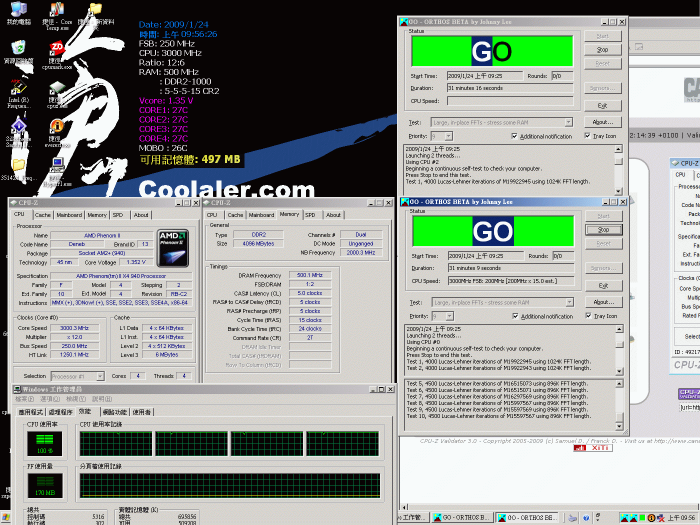
Task: Click the CPU usage 100 % meter in Task Manager
Action: (45, 443)
